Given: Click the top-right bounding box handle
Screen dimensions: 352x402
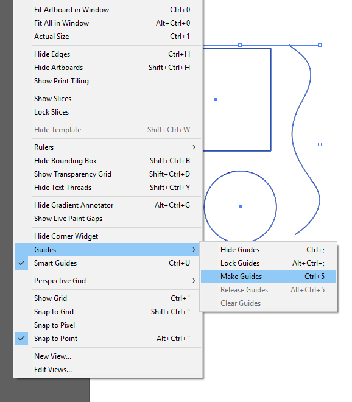Looking at the screenshot, I should pyautogui.click(x=320, y=45).
